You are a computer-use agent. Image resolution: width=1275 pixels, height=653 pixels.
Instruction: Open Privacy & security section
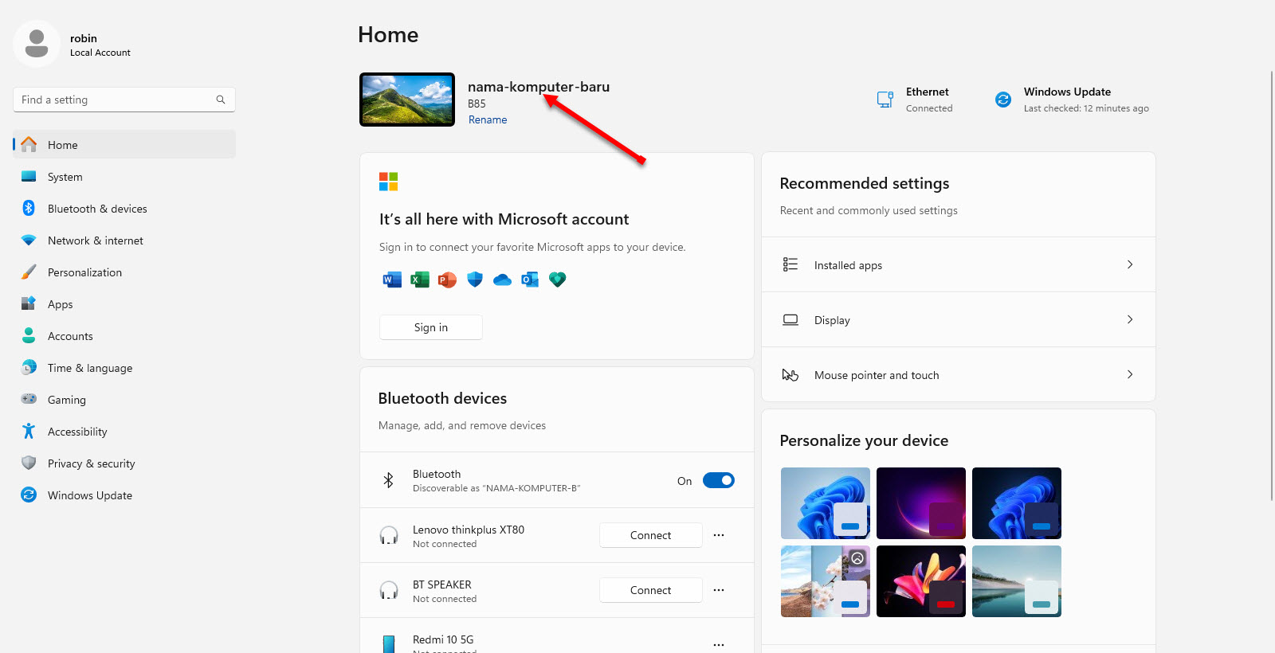91,463
